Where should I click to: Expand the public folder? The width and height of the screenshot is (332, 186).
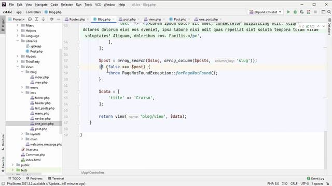click(12, 165)
